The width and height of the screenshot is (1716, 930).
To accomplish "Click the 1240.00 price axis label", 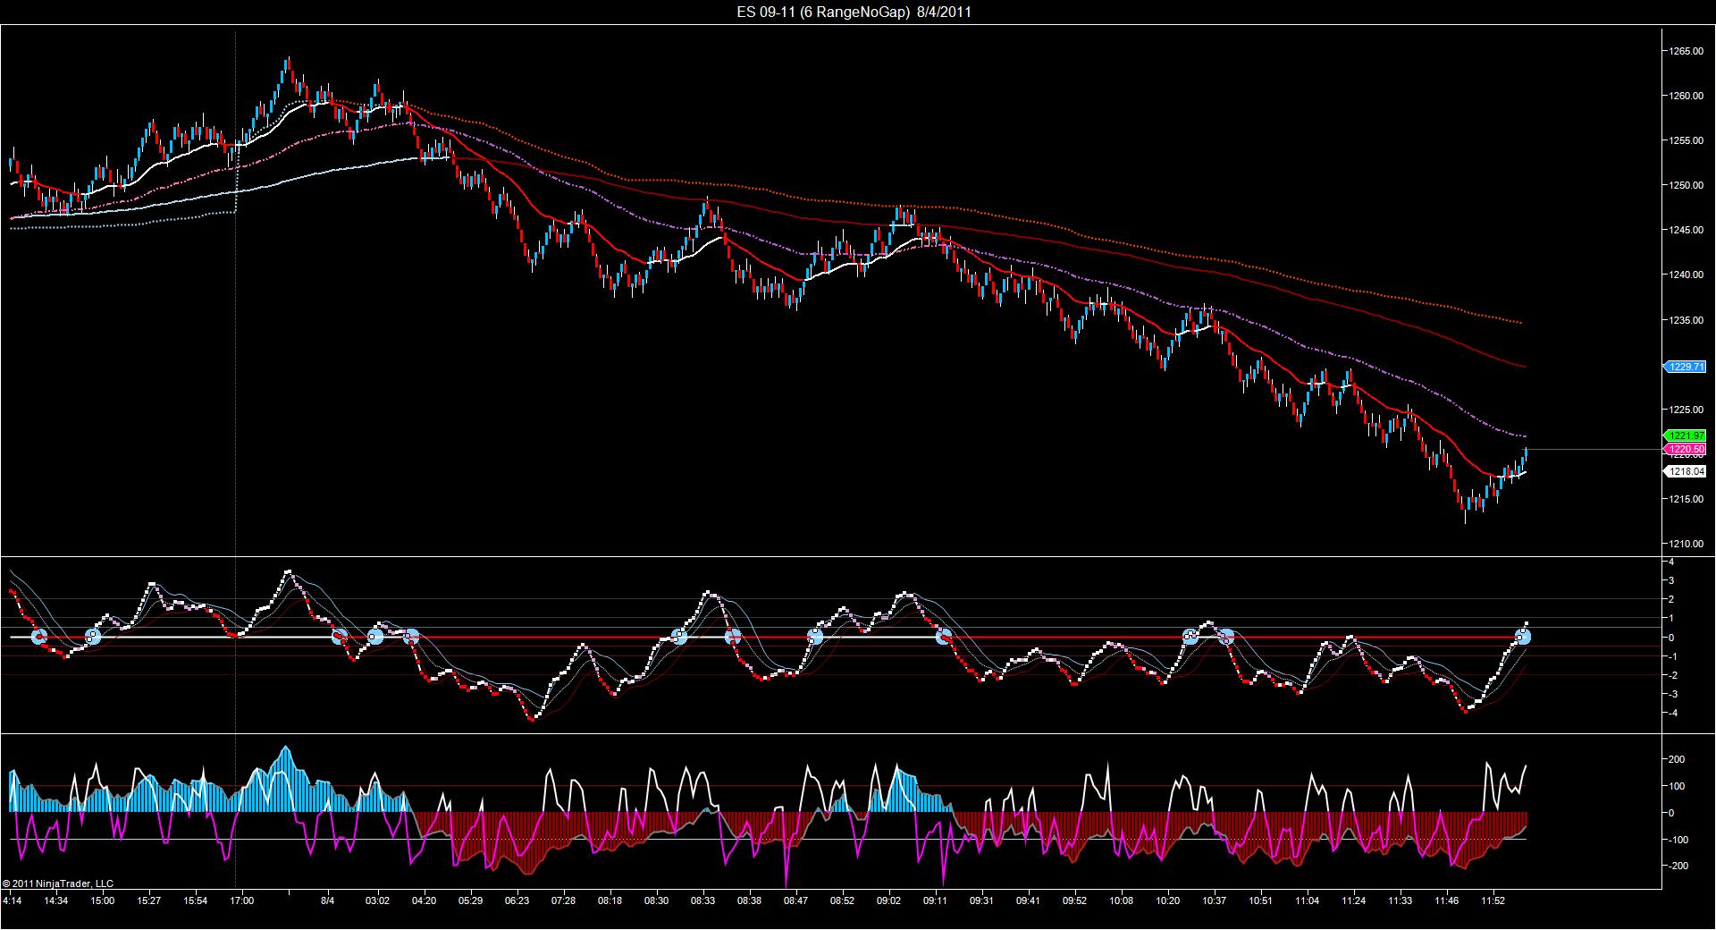I will tap(1686, 275).
